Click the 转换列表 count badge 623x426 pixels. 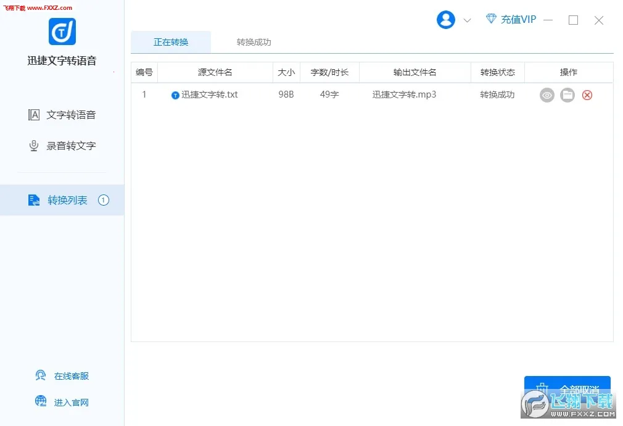[x=104, y=200]
